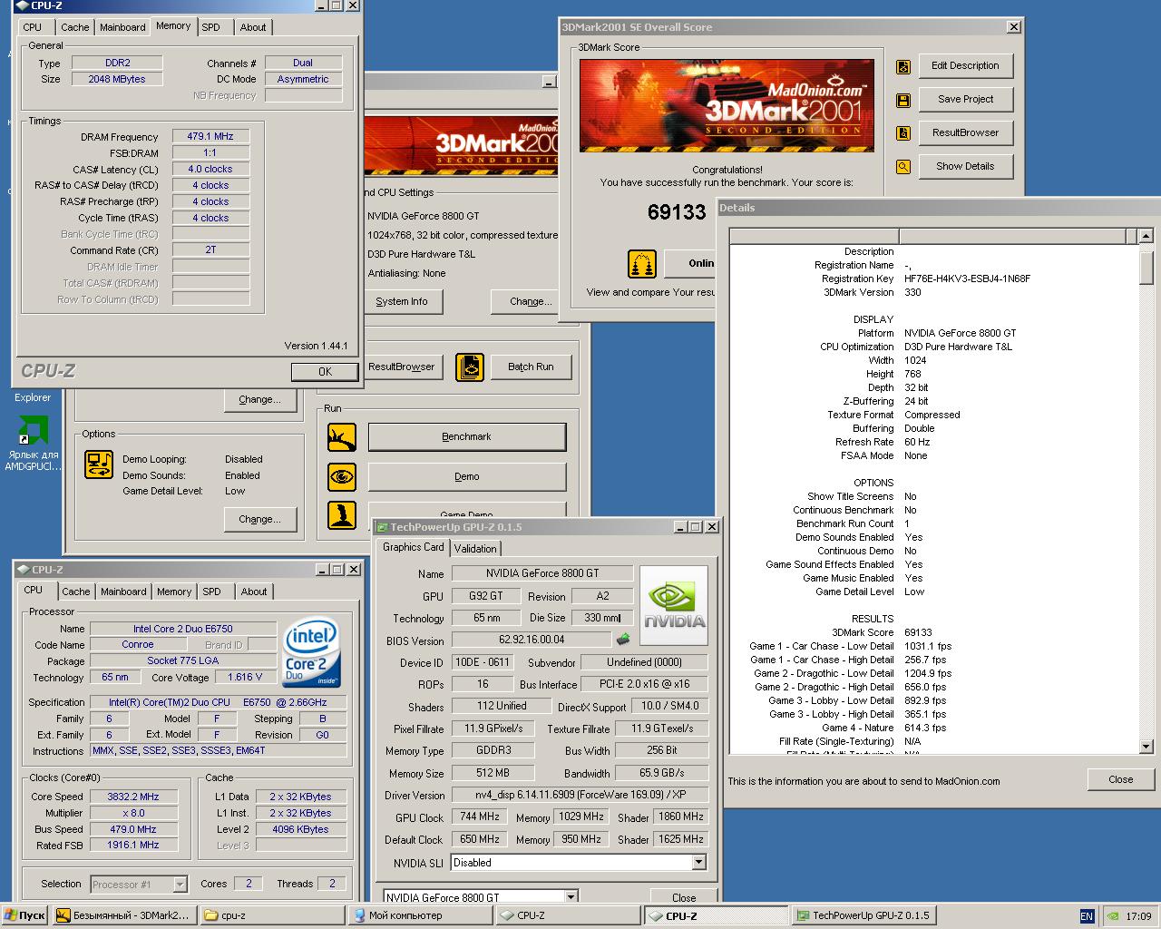Click the Benchmark button in Run section
The width and height of the screenshot is (1161, 929).
(x=466, y=437)
